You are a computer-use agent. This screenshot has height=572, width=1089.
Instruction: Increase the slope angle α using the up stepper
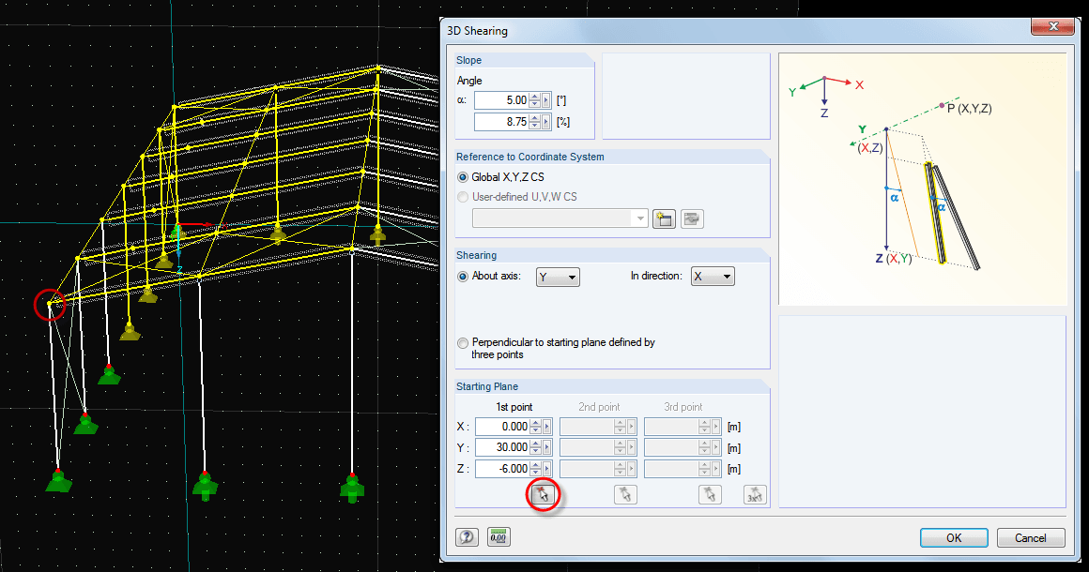[x=535, y=97]
